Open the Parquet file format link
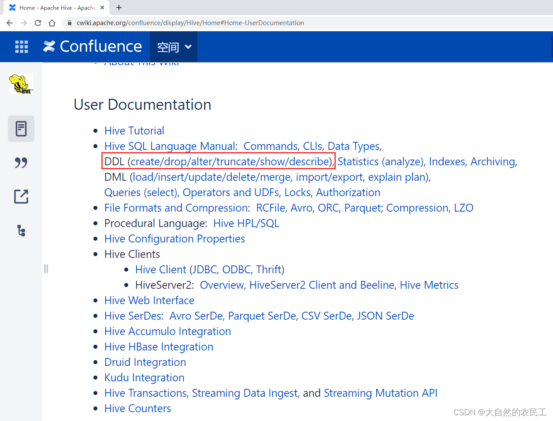553x421 pixels. tap(363, 208)
